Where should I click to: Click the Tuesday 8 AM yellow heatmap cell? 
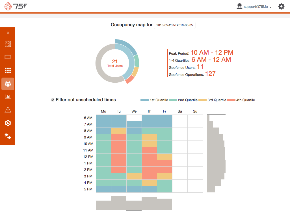tap(119, 131)
